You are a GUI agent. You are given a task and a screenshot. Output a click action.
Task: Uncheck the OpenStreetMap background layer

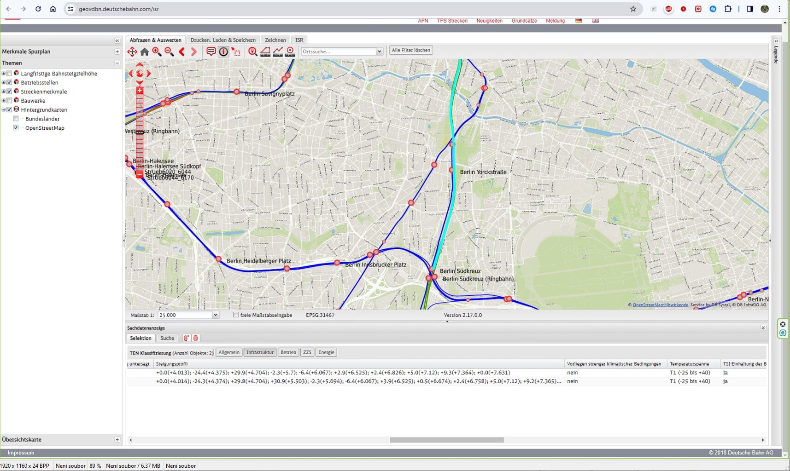pos(16,128)
